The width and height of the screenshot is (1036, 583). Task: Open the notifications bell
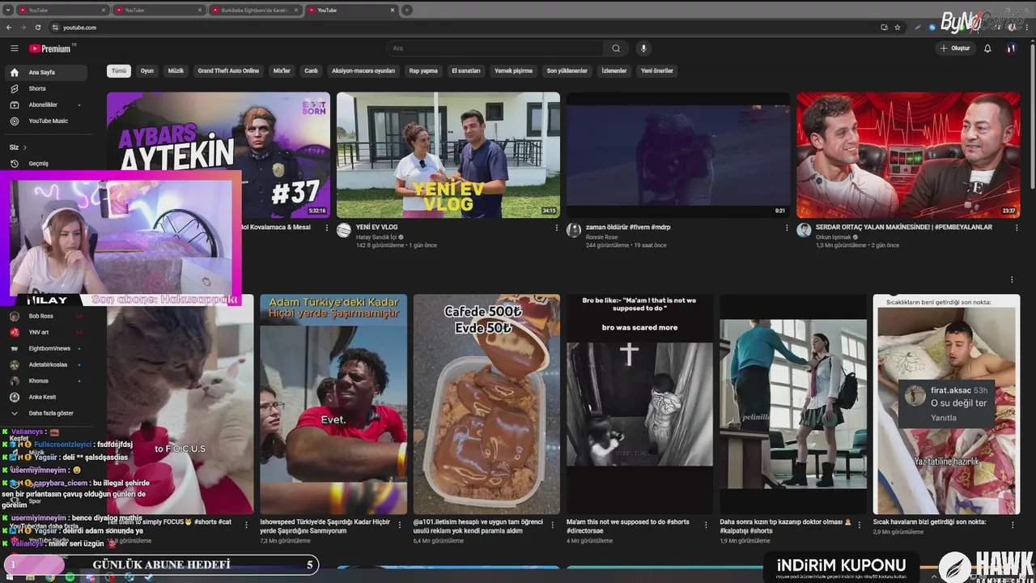point(987,49)
